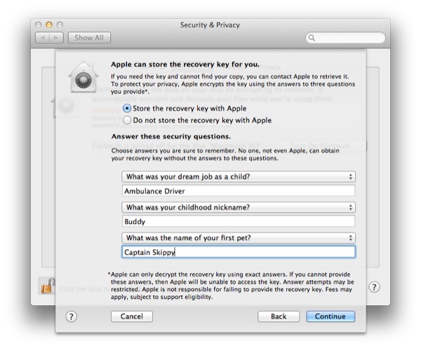The height and width of the screenshot is (348, 421).
Task: Click the Captain Skippy answer field
Action: click(239, 252)
